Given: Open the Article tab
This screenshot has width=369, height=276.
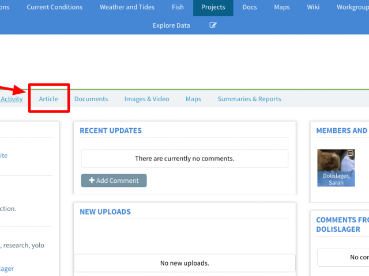Looking at the screenshot, I should click(x=48, y=99).
